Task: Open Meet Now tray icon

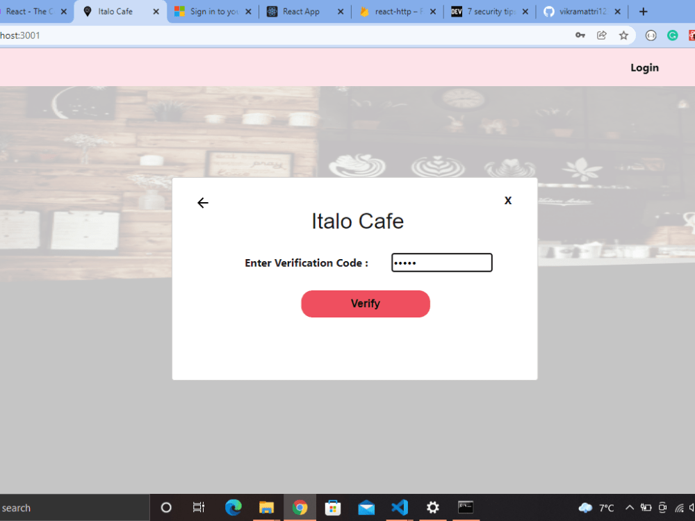Action: [x=662, y=508]
